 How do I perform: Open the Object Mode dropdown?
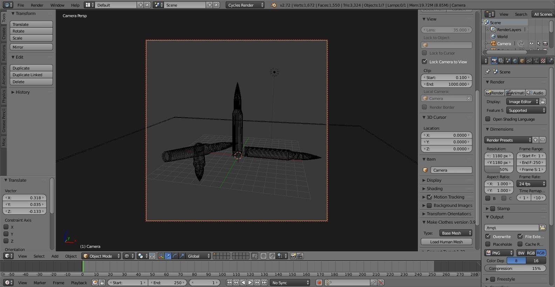[x=101, y=256]
